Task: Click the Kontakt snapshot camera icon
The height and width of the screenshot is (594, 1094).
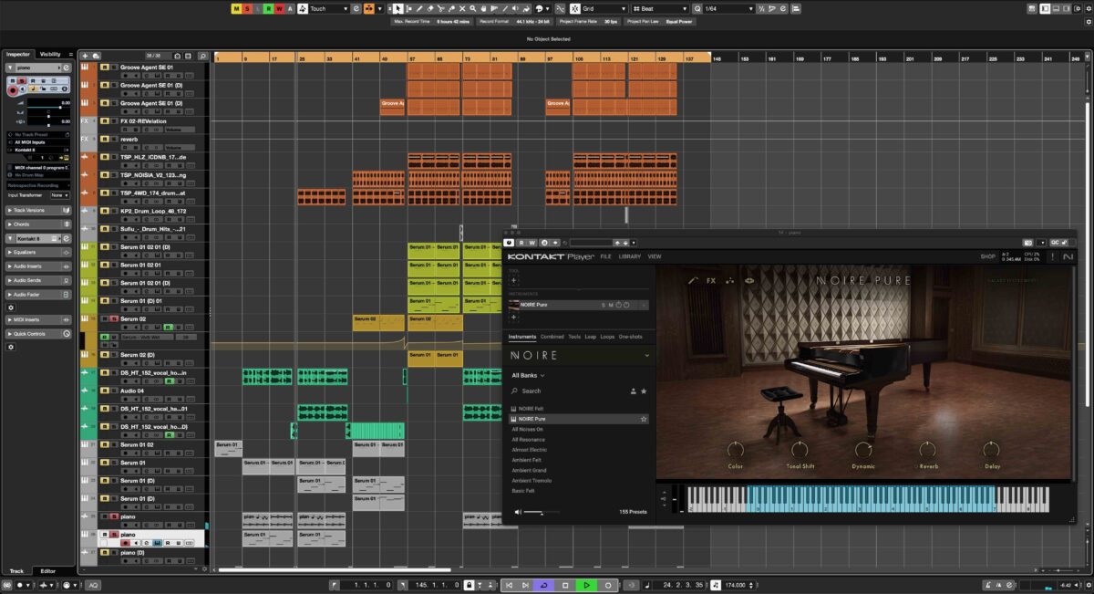Action: tap(1028, 243)
